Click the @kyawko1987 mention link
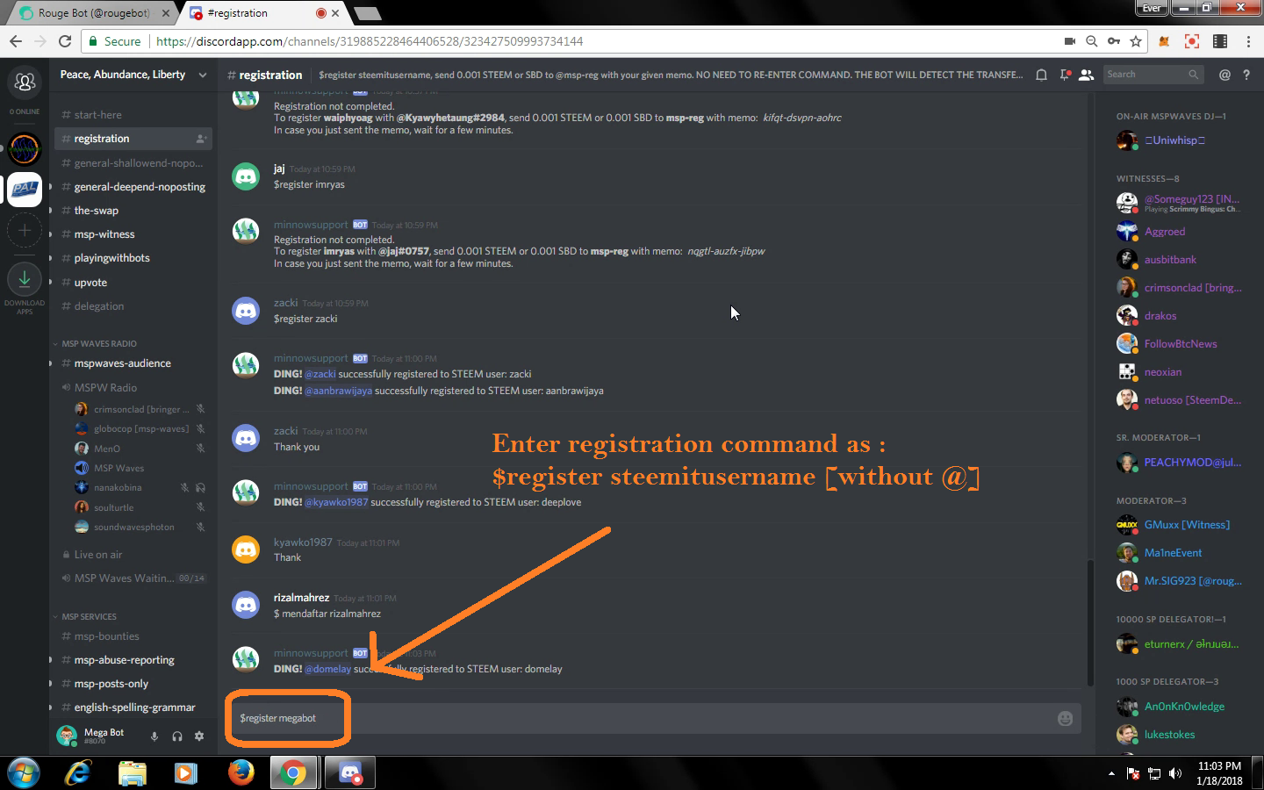 (336, 502)
